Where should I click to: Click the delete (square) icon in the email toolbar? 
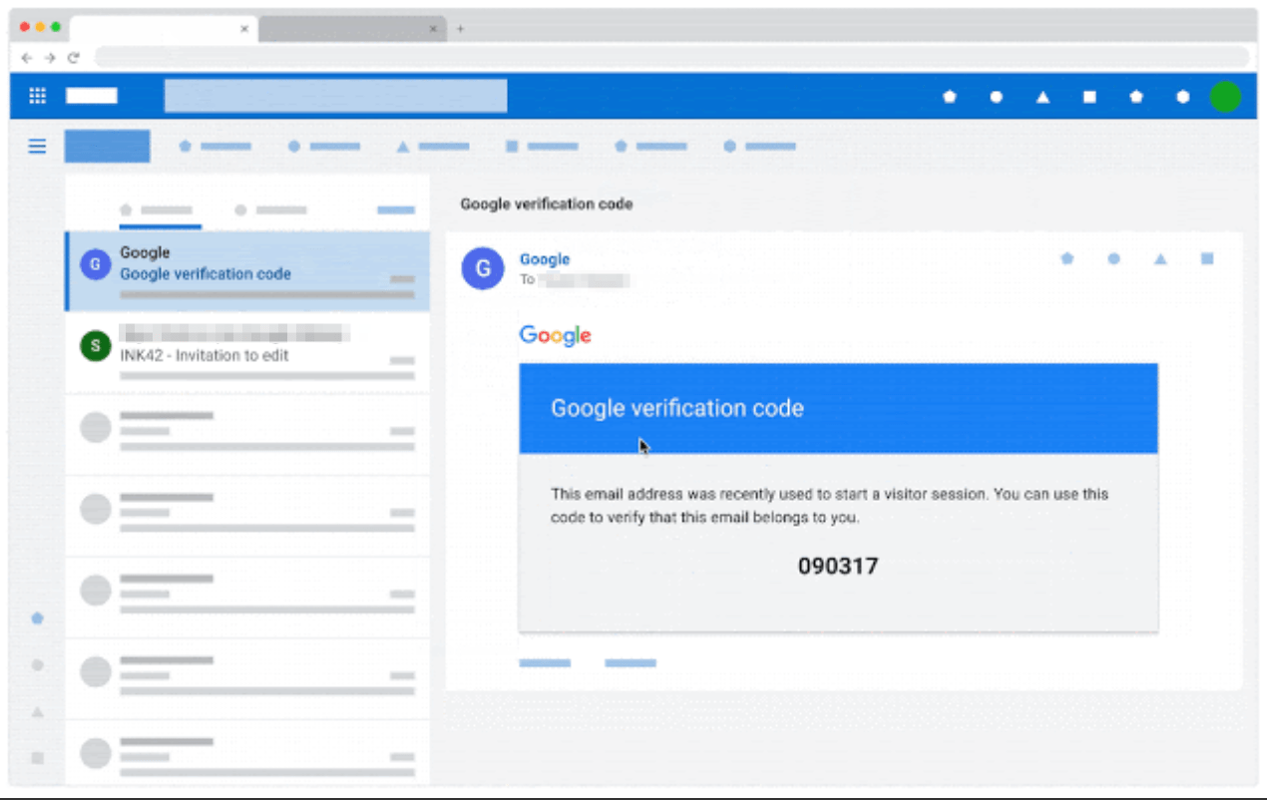click(x=1207, y=258)
